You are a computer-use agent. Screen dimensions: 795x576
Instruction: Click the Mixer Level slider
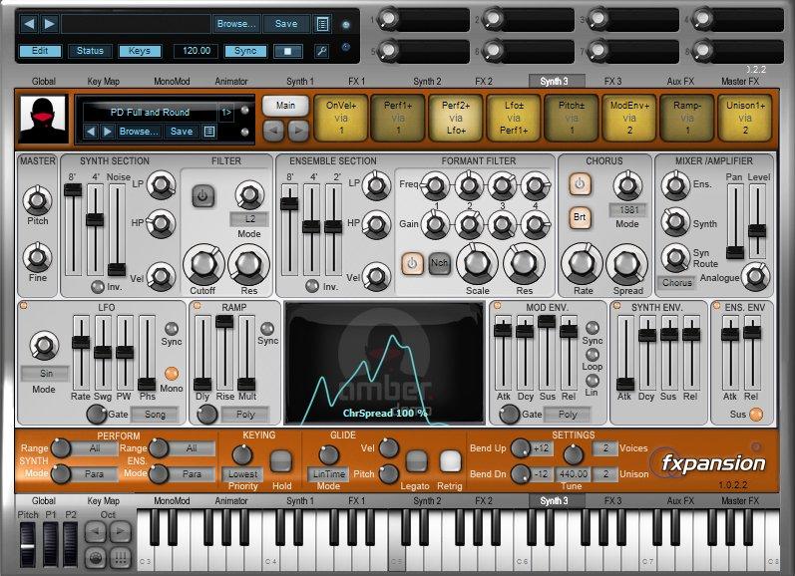click(757, 221)
